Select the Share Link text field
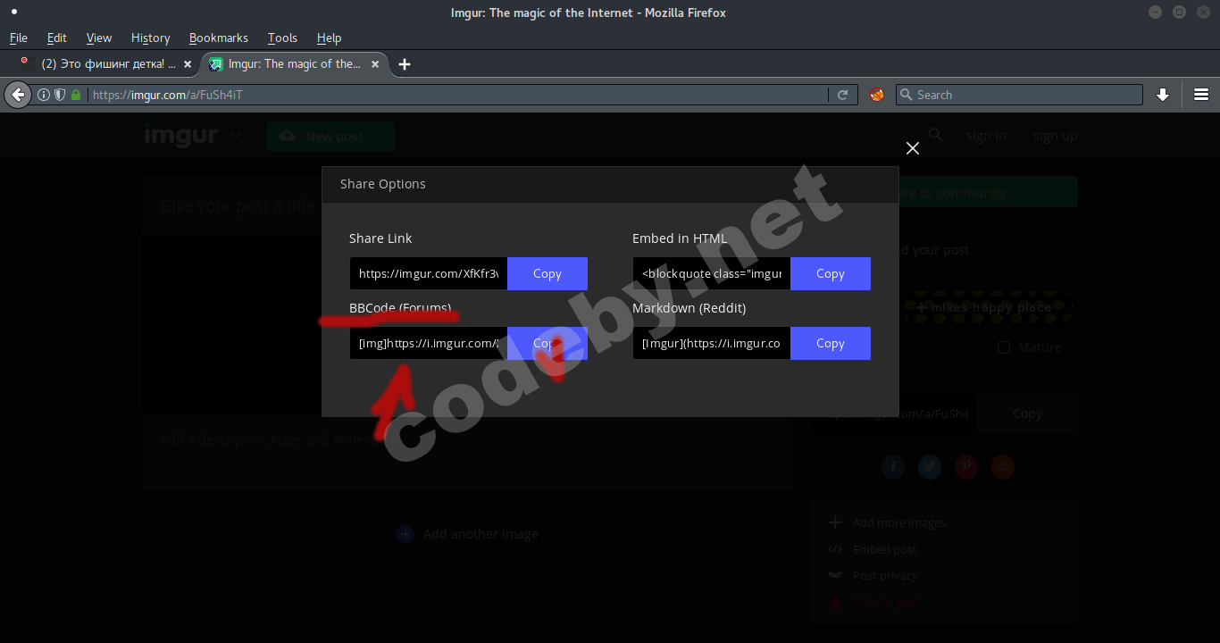This screenshot has width=1220, height=643. point(429,273)
